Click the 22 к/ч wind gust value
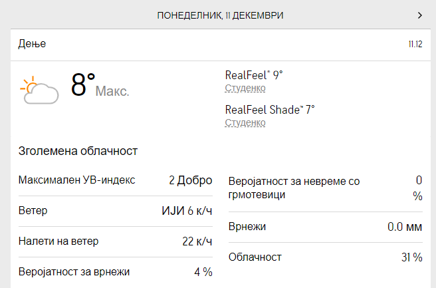This screenshot has width=436, height=288. point(197,241)
